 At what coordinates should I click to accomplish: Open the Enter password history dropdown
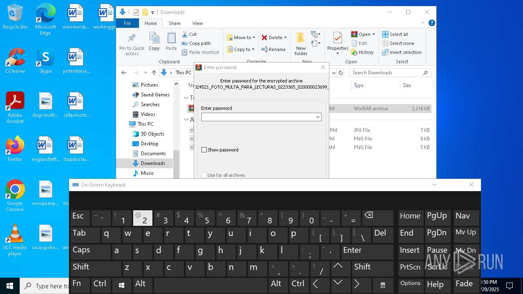tap(317, 117)
